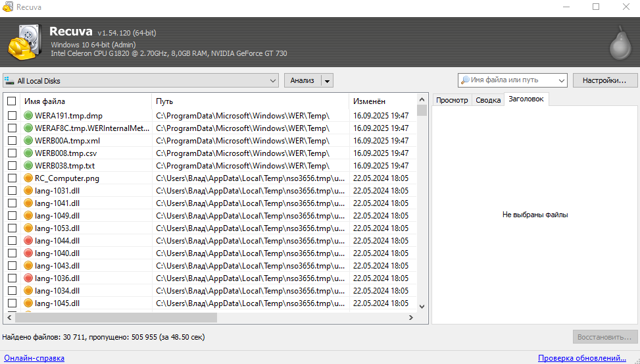Switch to the Сводка tab

488,100
